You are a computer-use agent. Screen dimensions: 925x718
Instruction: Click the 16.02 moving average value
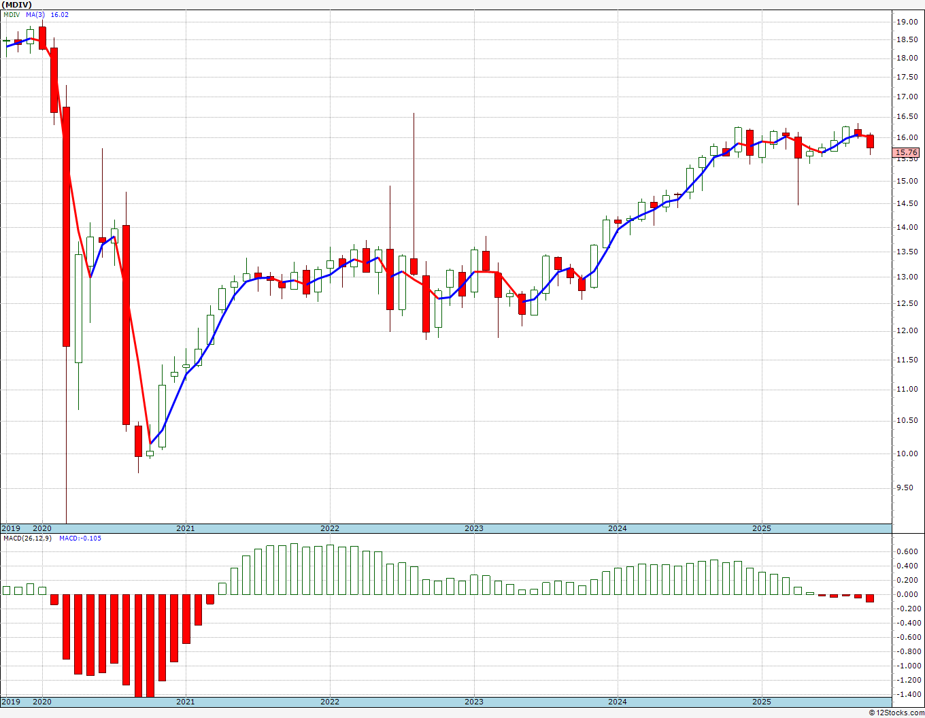click(60, 15)
